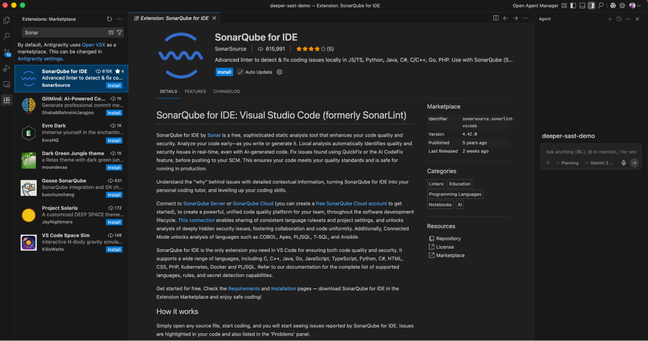Toggle the primary side bar layout button
Screen dimensions: 648x341
573,6
